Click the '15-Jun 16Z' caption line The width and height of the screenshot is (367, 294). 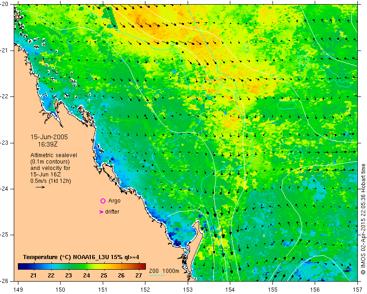tap(45, 175)
